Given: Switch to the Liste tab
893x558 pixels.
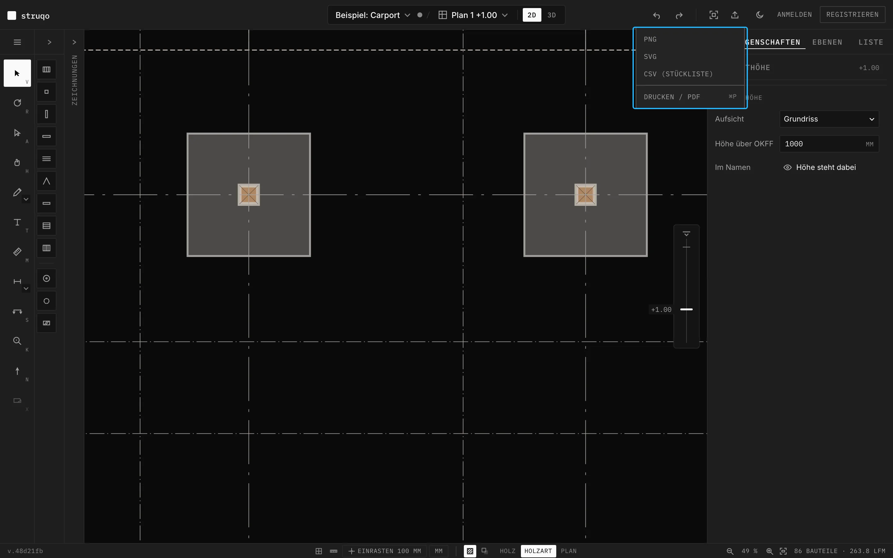Looking at the screenshot, I should click(871, 42).
